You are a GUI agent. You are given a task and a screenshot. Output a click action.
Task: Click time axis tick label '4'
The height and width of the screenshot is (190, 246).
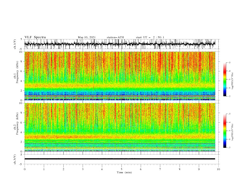click(102, 169)
